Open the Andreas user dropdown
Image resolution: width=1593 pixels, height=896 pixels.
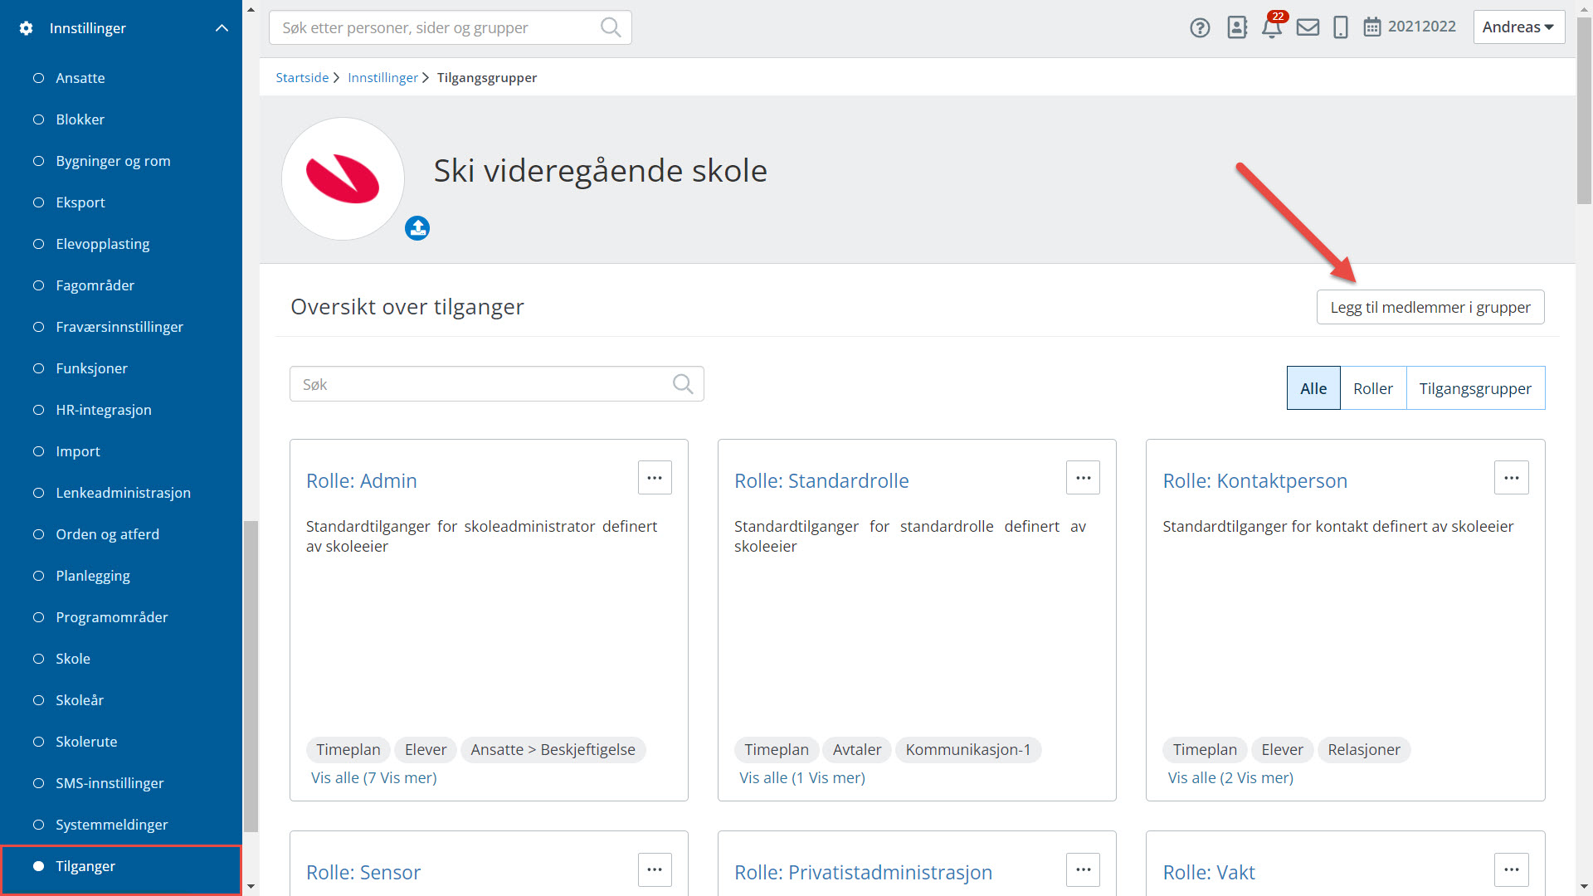tap(1519, 27)
